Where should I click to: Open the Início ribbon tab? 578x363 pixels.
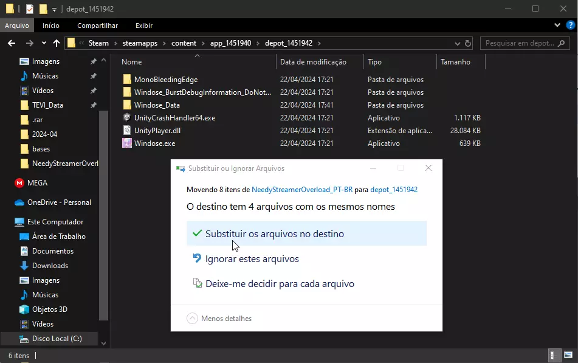click(x=51, y=26)
